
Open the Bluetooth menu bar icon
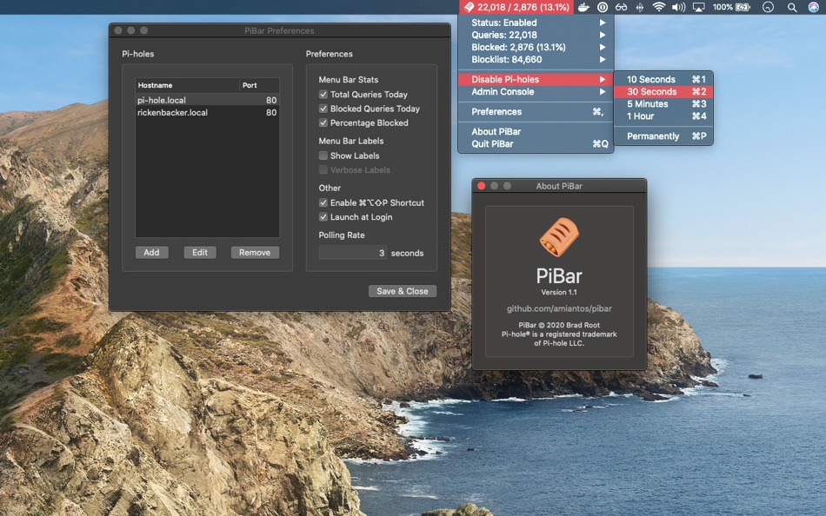640,7
